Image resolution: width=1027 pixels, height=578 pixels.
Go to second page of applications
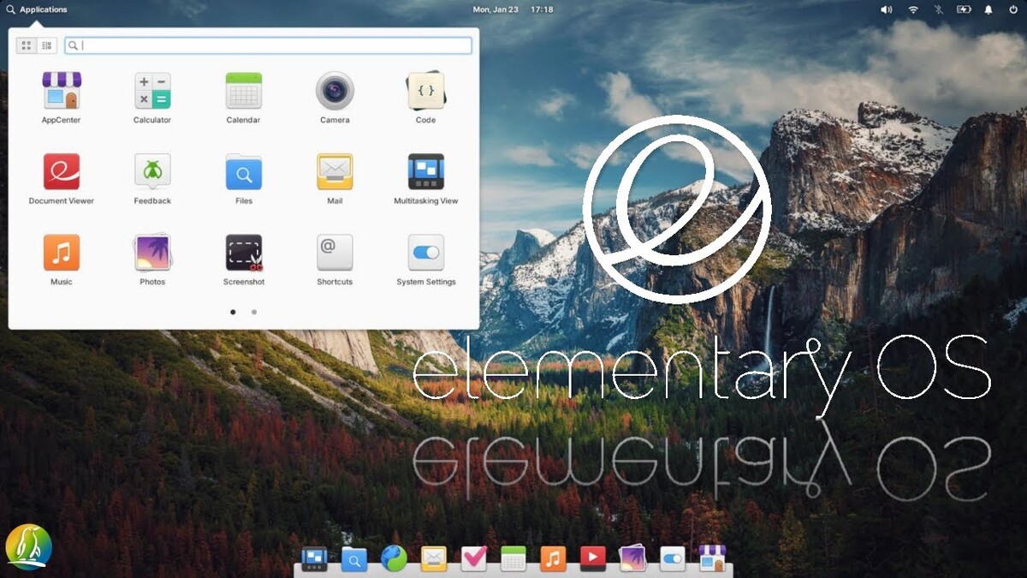point(254,313)
